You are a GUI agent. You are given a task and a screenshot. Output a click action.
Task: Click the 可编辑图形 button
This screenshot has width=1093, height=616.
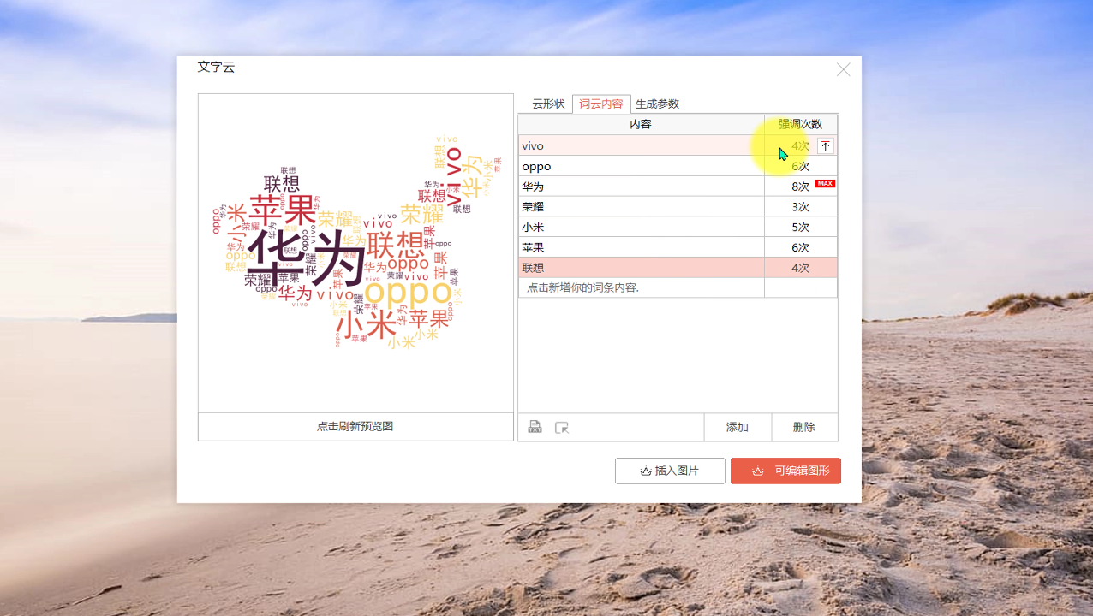tap(785, 471)
